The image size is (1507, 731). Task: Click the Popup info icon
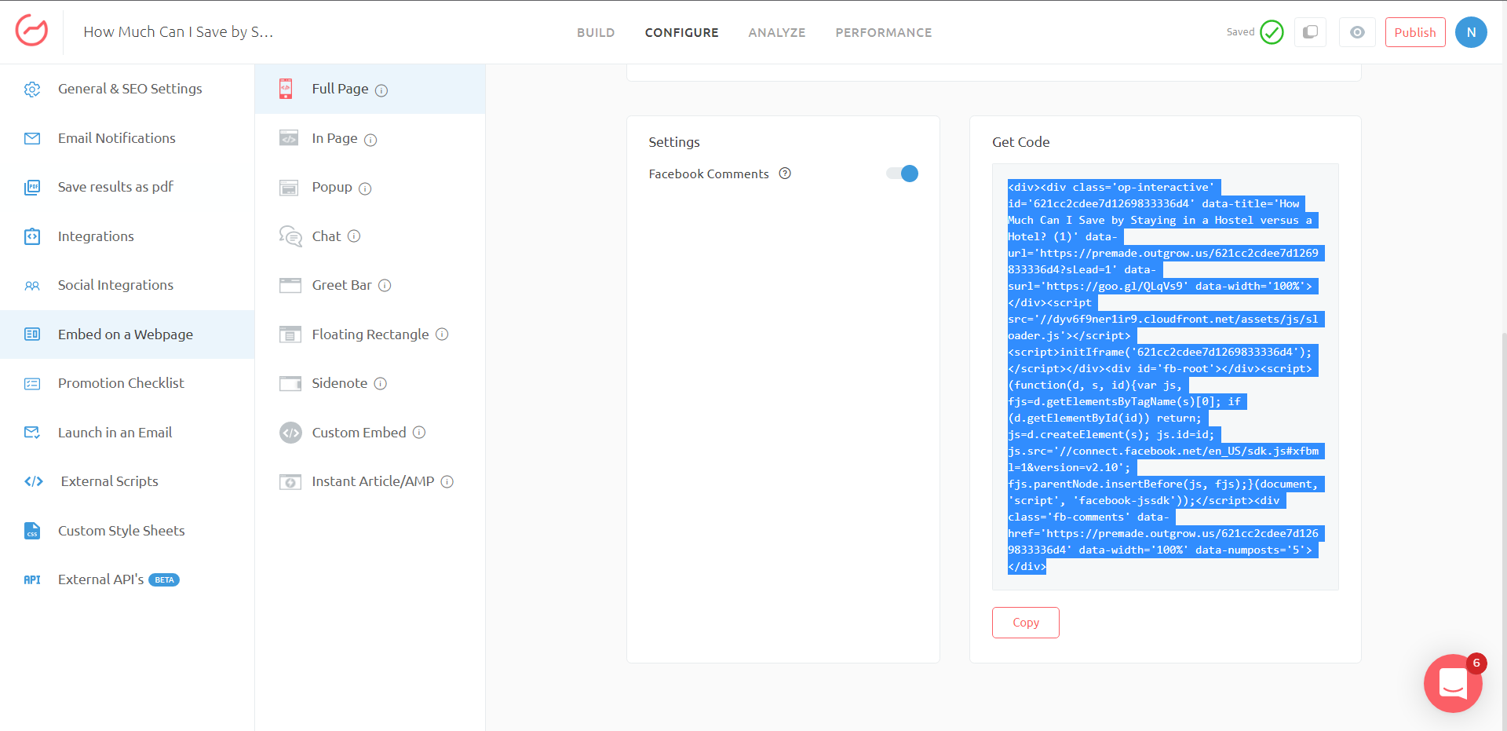[x=365, y=188]
